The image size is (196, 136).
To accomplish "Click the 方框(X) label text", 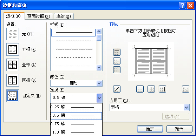I will [x=29, y=49].
